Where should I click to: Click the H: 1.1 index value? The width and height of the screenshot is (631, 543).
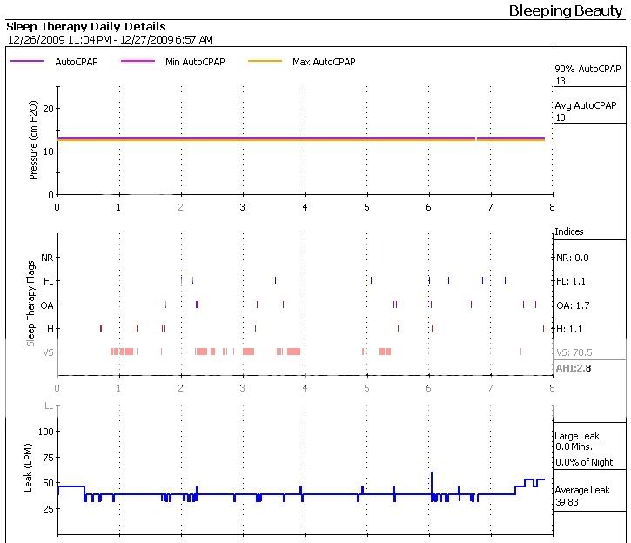[x=569, y=329]
